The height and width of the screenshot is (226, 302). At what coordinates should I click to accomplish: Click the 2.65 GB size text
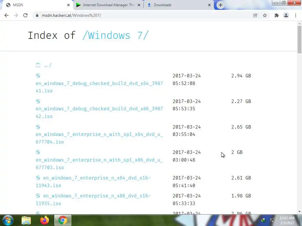241,127
